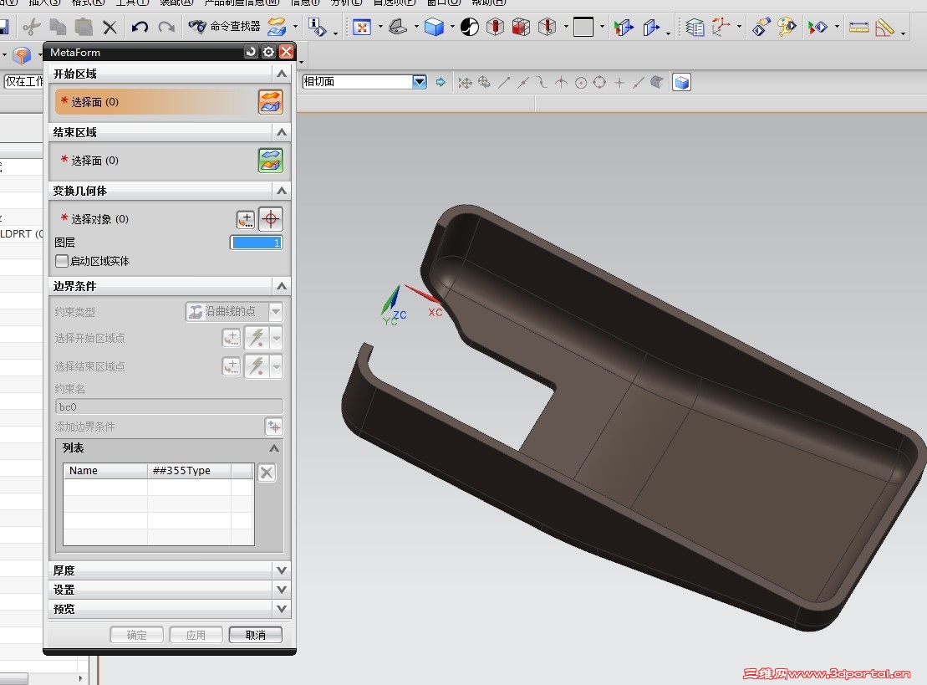Open the 约束类型 沿曲线的点 dropdown
The height and width of the screenshot is (685, 927).
pyautogui.click(x=276, y=311)
